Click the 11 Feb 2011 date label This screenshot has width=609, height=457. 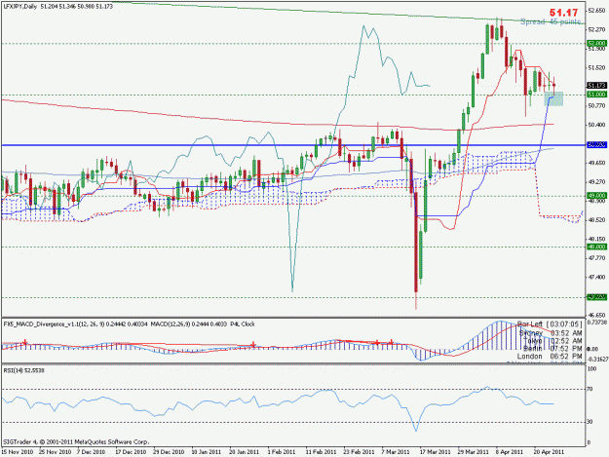click(x=321, y=452)
